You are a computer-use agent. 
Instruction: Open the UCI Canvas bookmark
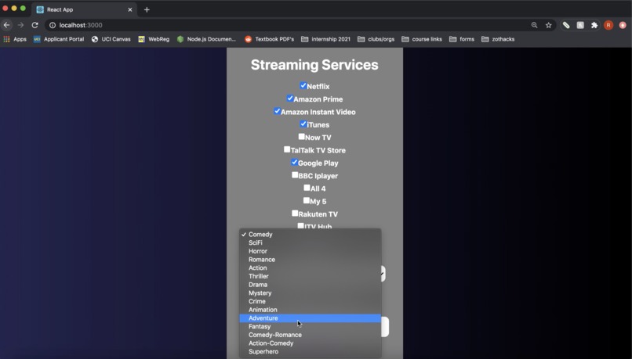pyautogui.click(x=111, y=39)
